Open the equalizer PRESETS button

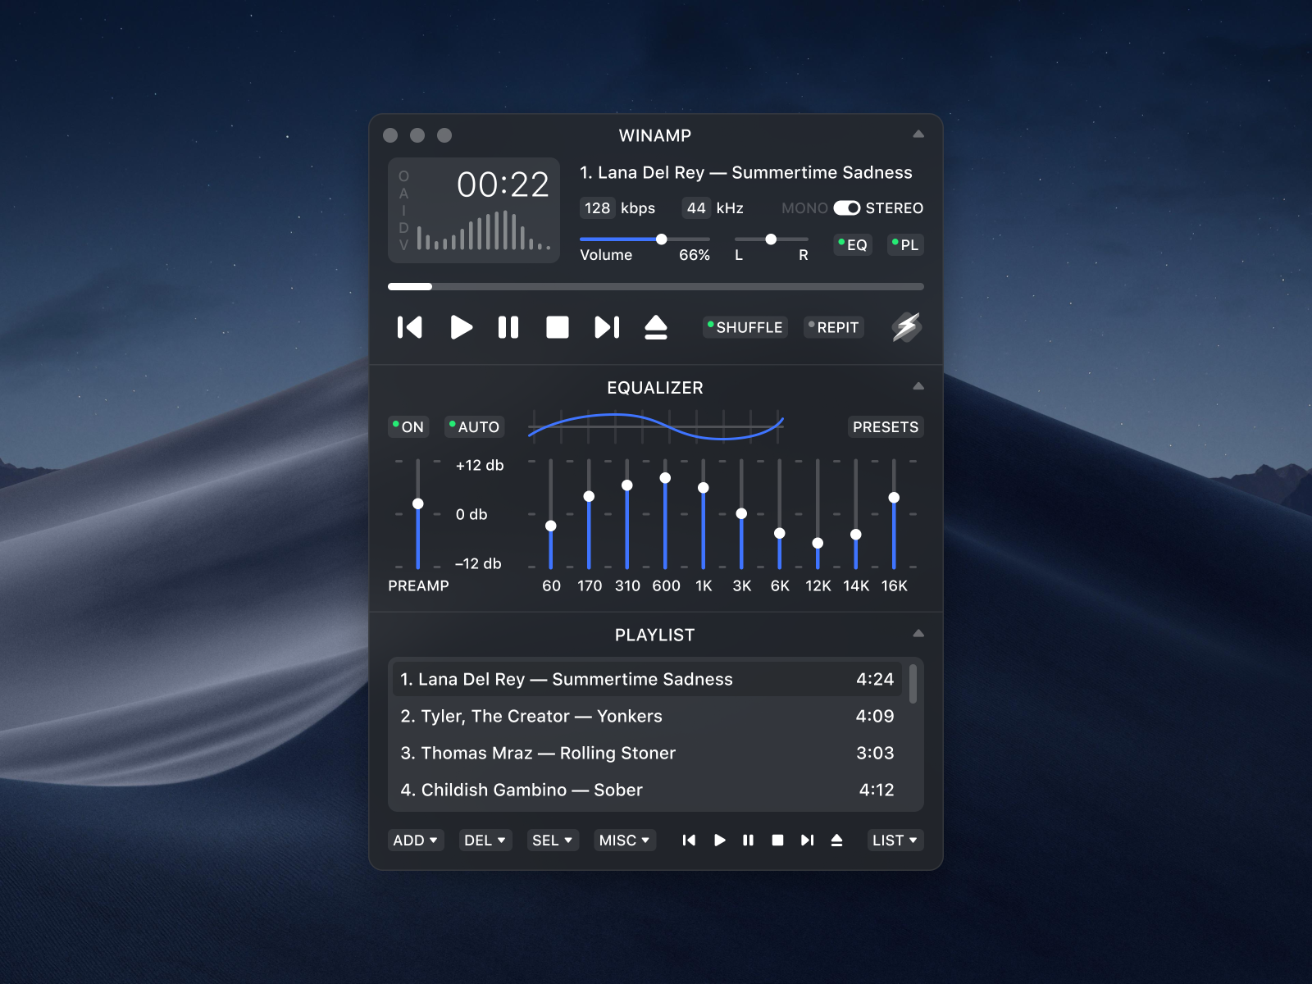coord(886,426)
